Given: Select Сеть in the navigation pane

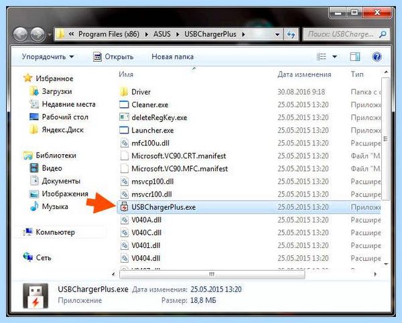Looking at the screenshot, I should tap(44, 257).
